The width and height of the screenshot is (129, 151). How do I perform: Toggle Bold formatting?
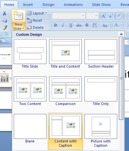click(x=56, y=25)
